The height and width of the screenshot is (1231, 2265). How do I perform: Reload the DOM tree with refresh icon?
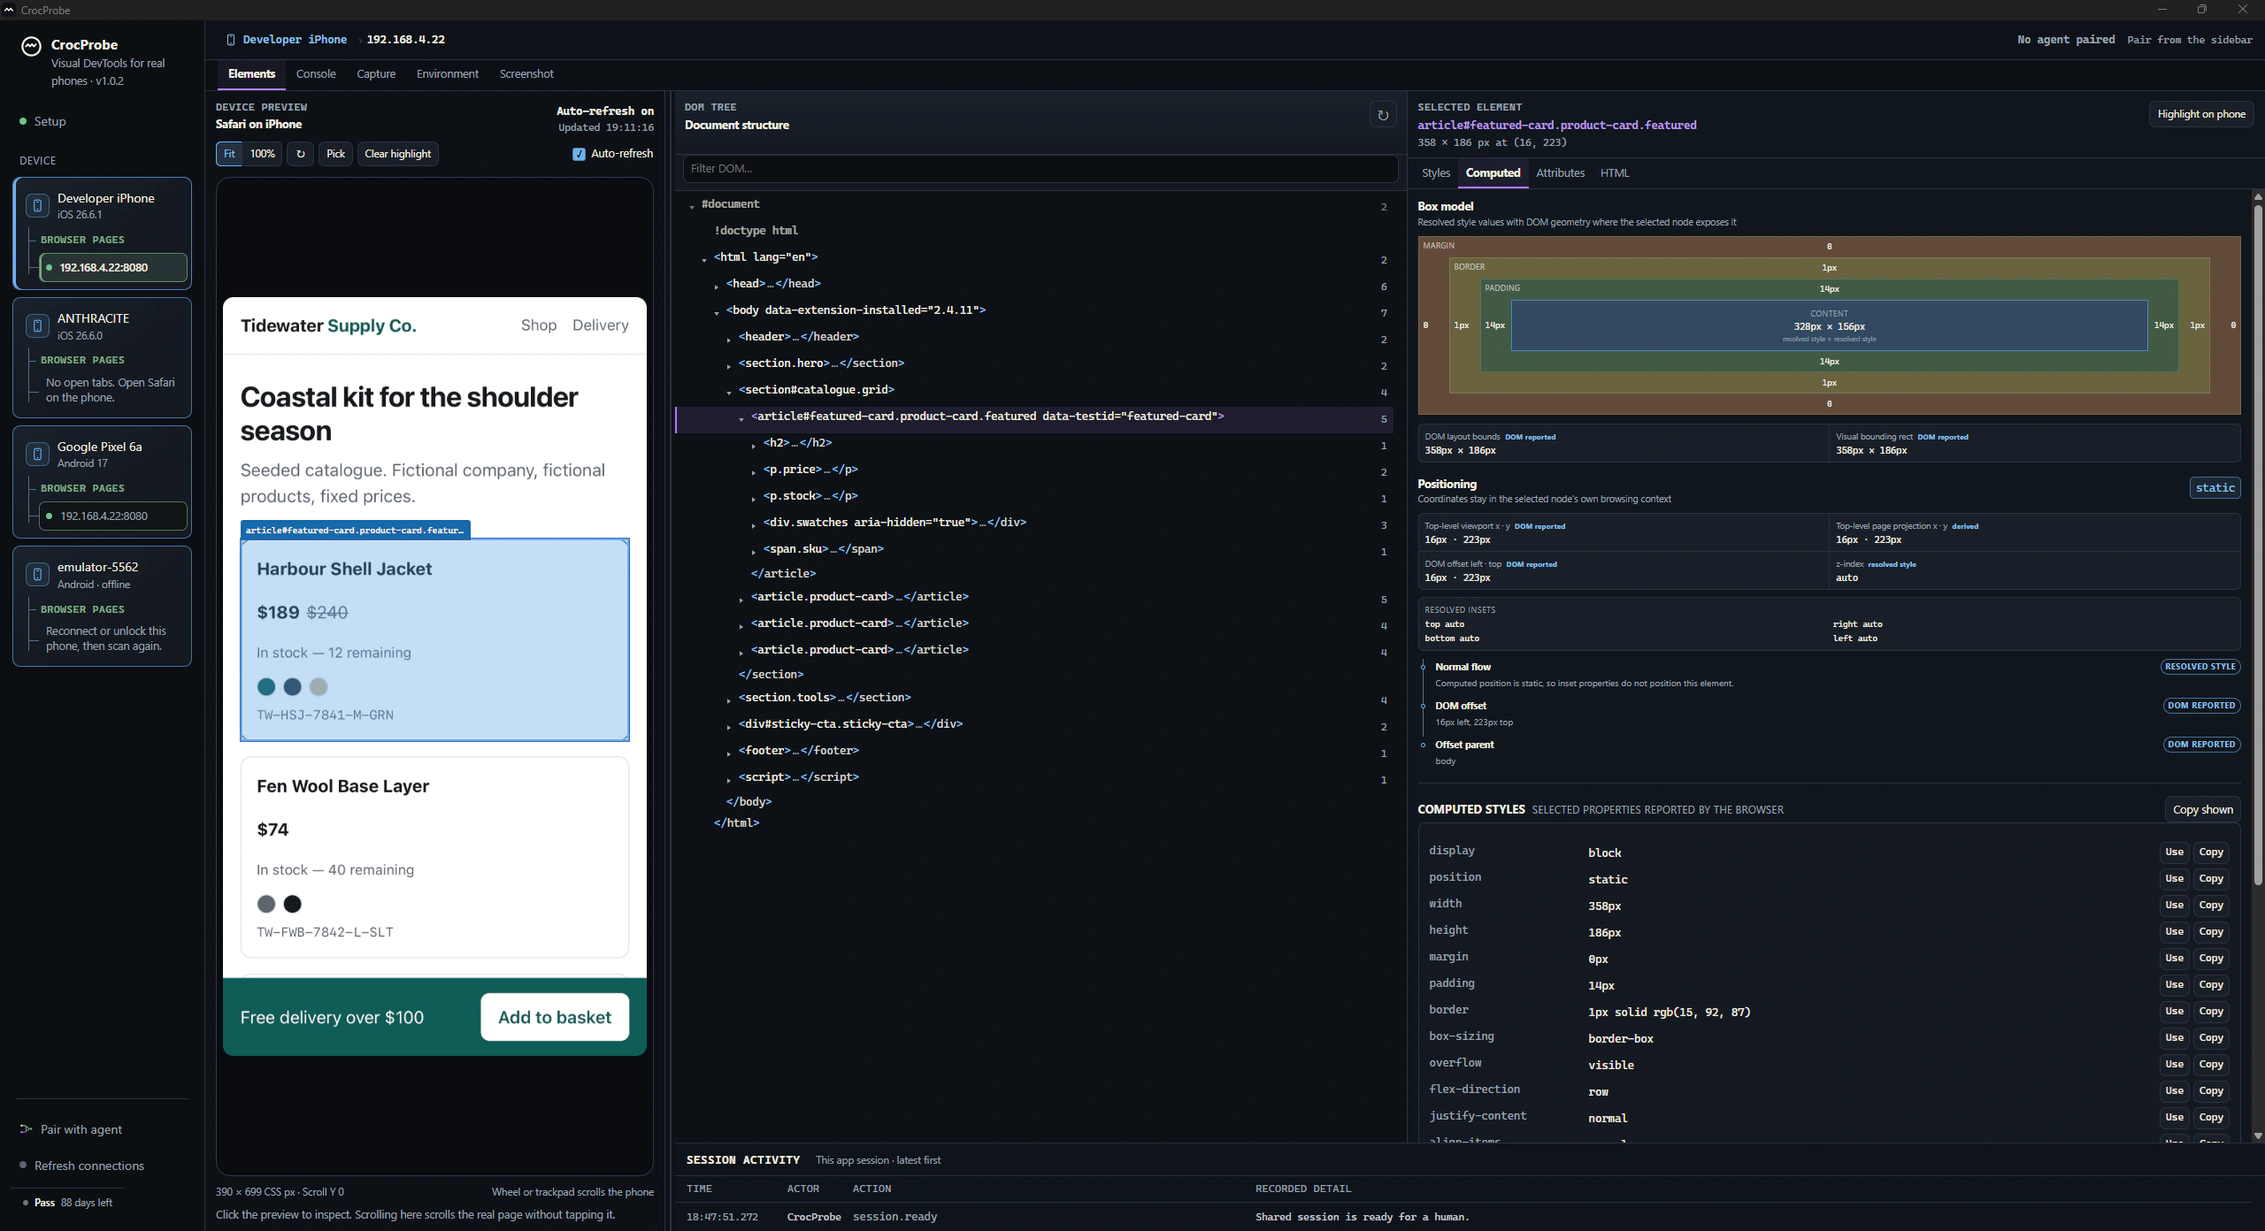[x=1383, y=115]
